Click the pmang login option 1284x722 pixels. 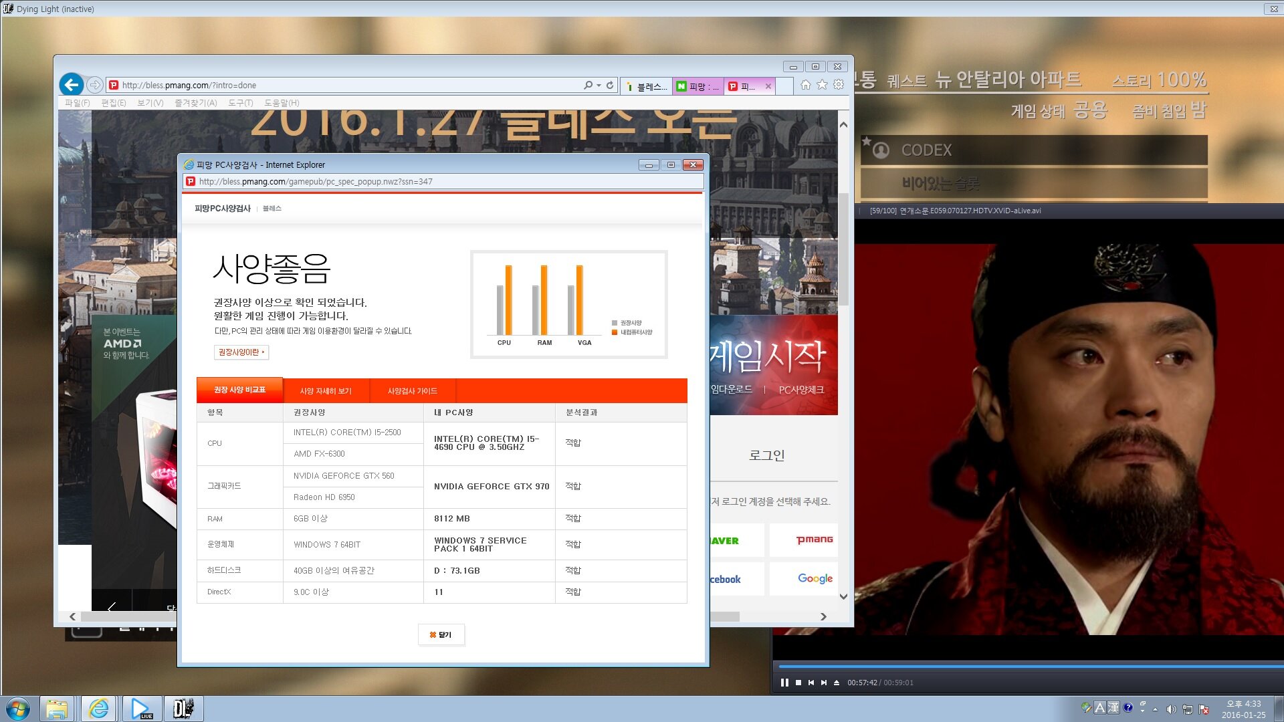coord(803,540)
